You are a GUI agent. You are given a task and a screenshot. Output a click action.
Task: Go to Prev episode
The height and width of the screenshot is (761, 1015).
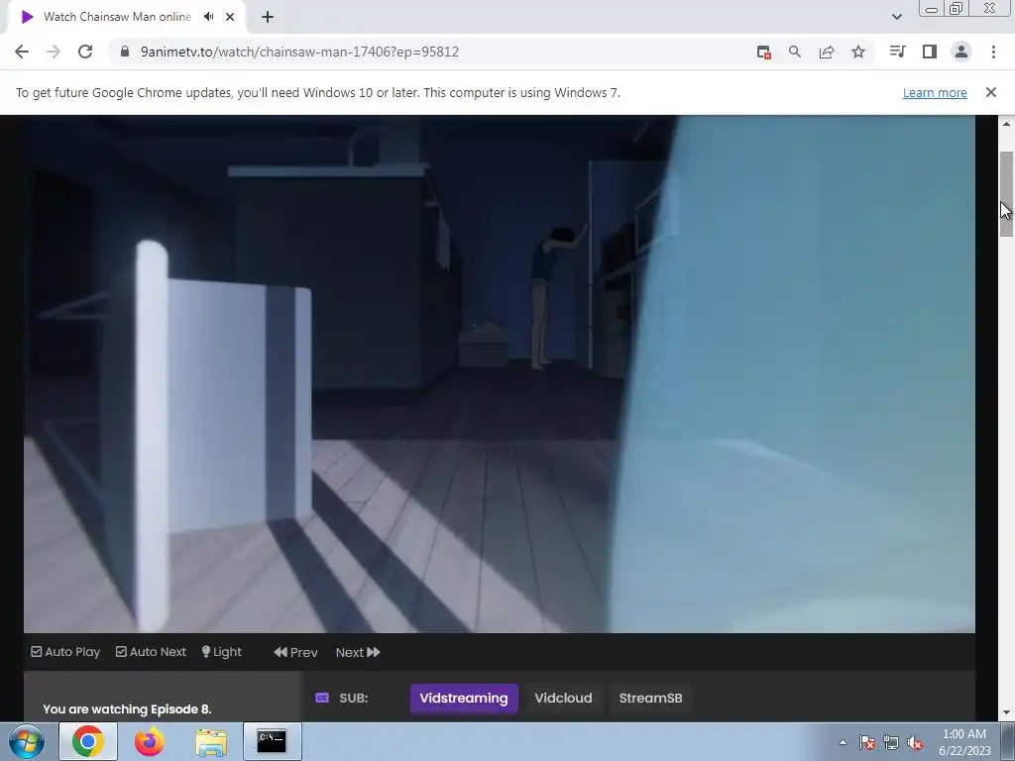pos(295,652)
